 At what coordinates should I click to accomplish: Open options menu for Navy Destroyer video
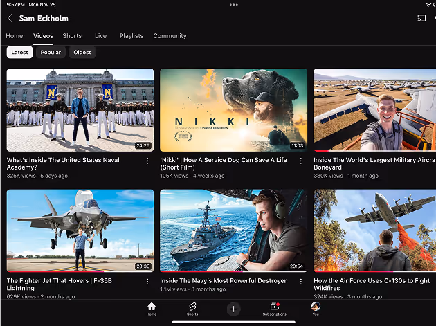300,282
